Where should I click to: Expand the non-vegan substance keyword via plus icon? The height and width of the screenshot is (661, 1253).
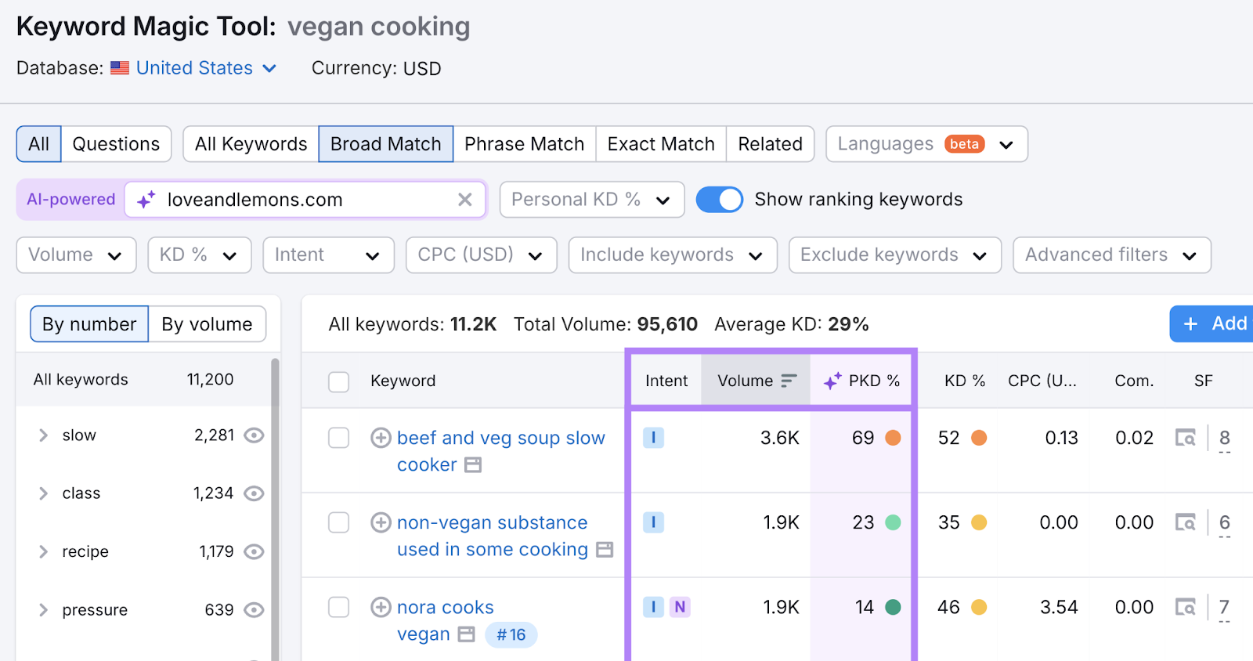(x=381, y=522)
